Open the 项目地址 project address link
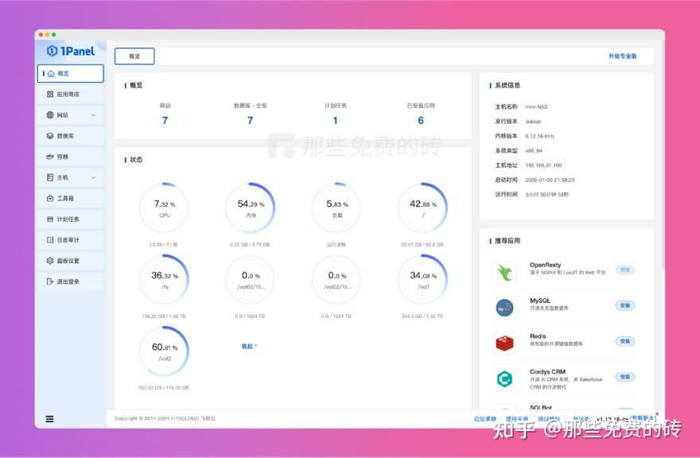This screenshot has height=458, width=700. coord(549,419)
